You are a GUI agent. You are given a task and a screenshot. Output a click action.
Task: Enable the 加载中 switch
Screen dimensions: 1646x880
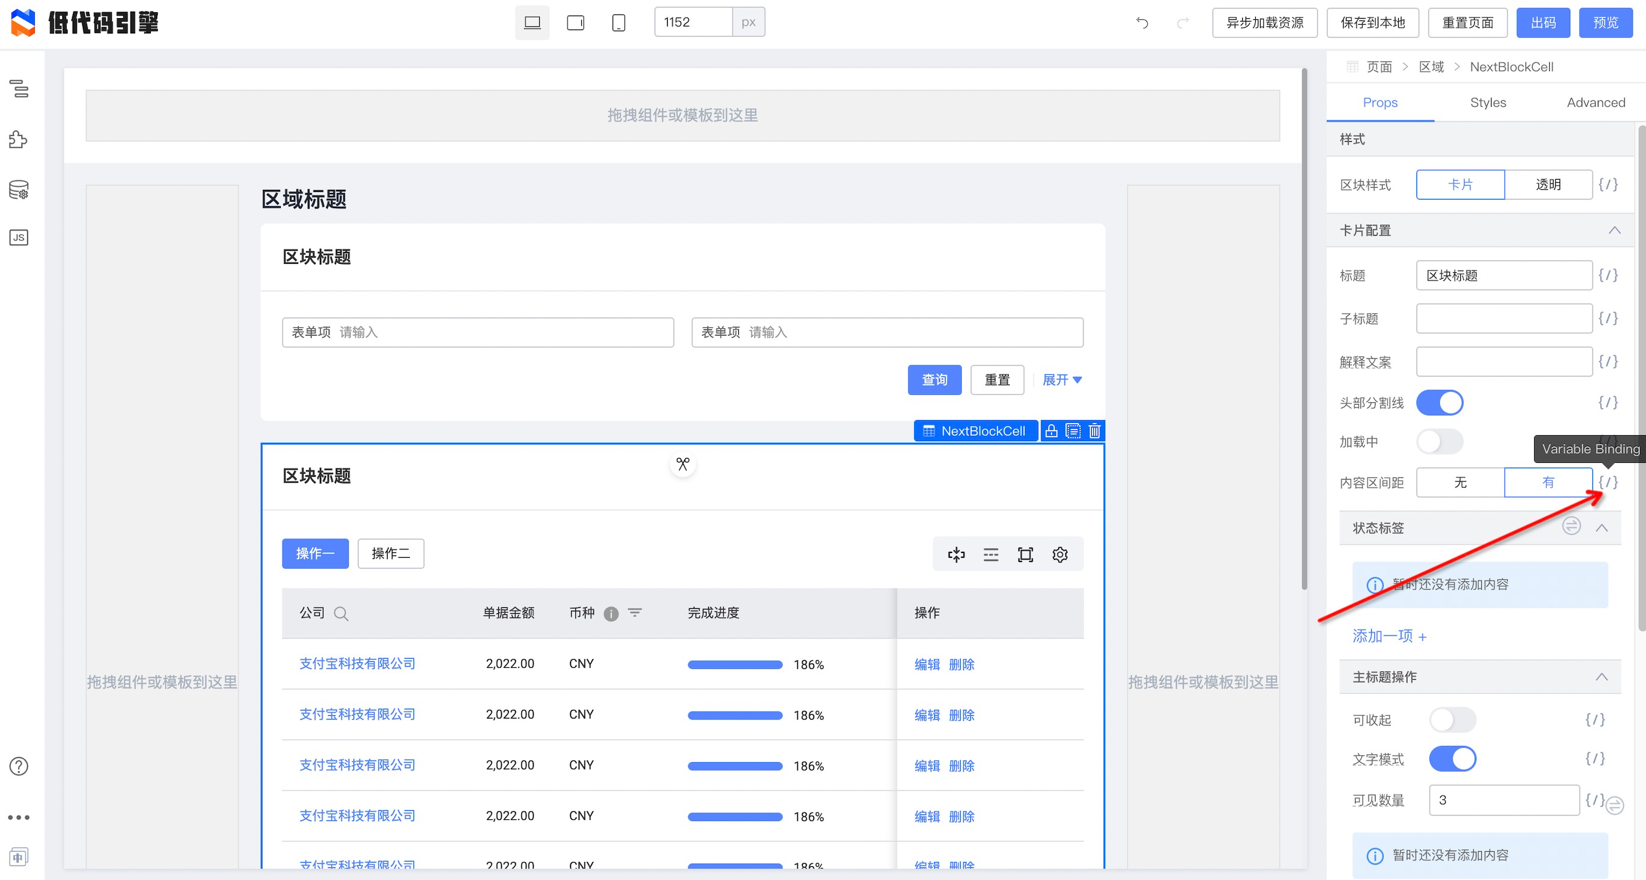tap(1439, 442)
